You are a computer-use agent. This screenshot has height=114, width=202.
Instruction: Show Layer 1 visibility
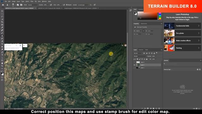[134, 67]
